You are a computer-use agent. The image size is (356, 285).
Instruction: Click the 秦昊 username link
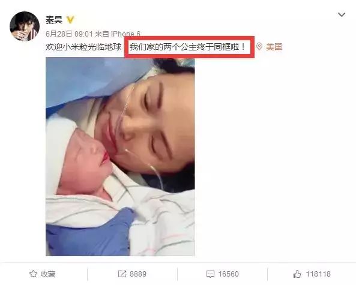(54, 20)
